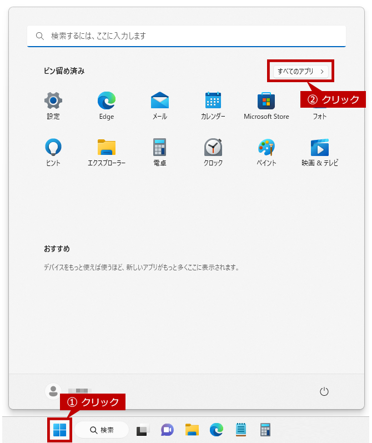Viewport: 372px width, 443px height.
Task: Click the すべてのアプリ button
Action: coord(301,72)
